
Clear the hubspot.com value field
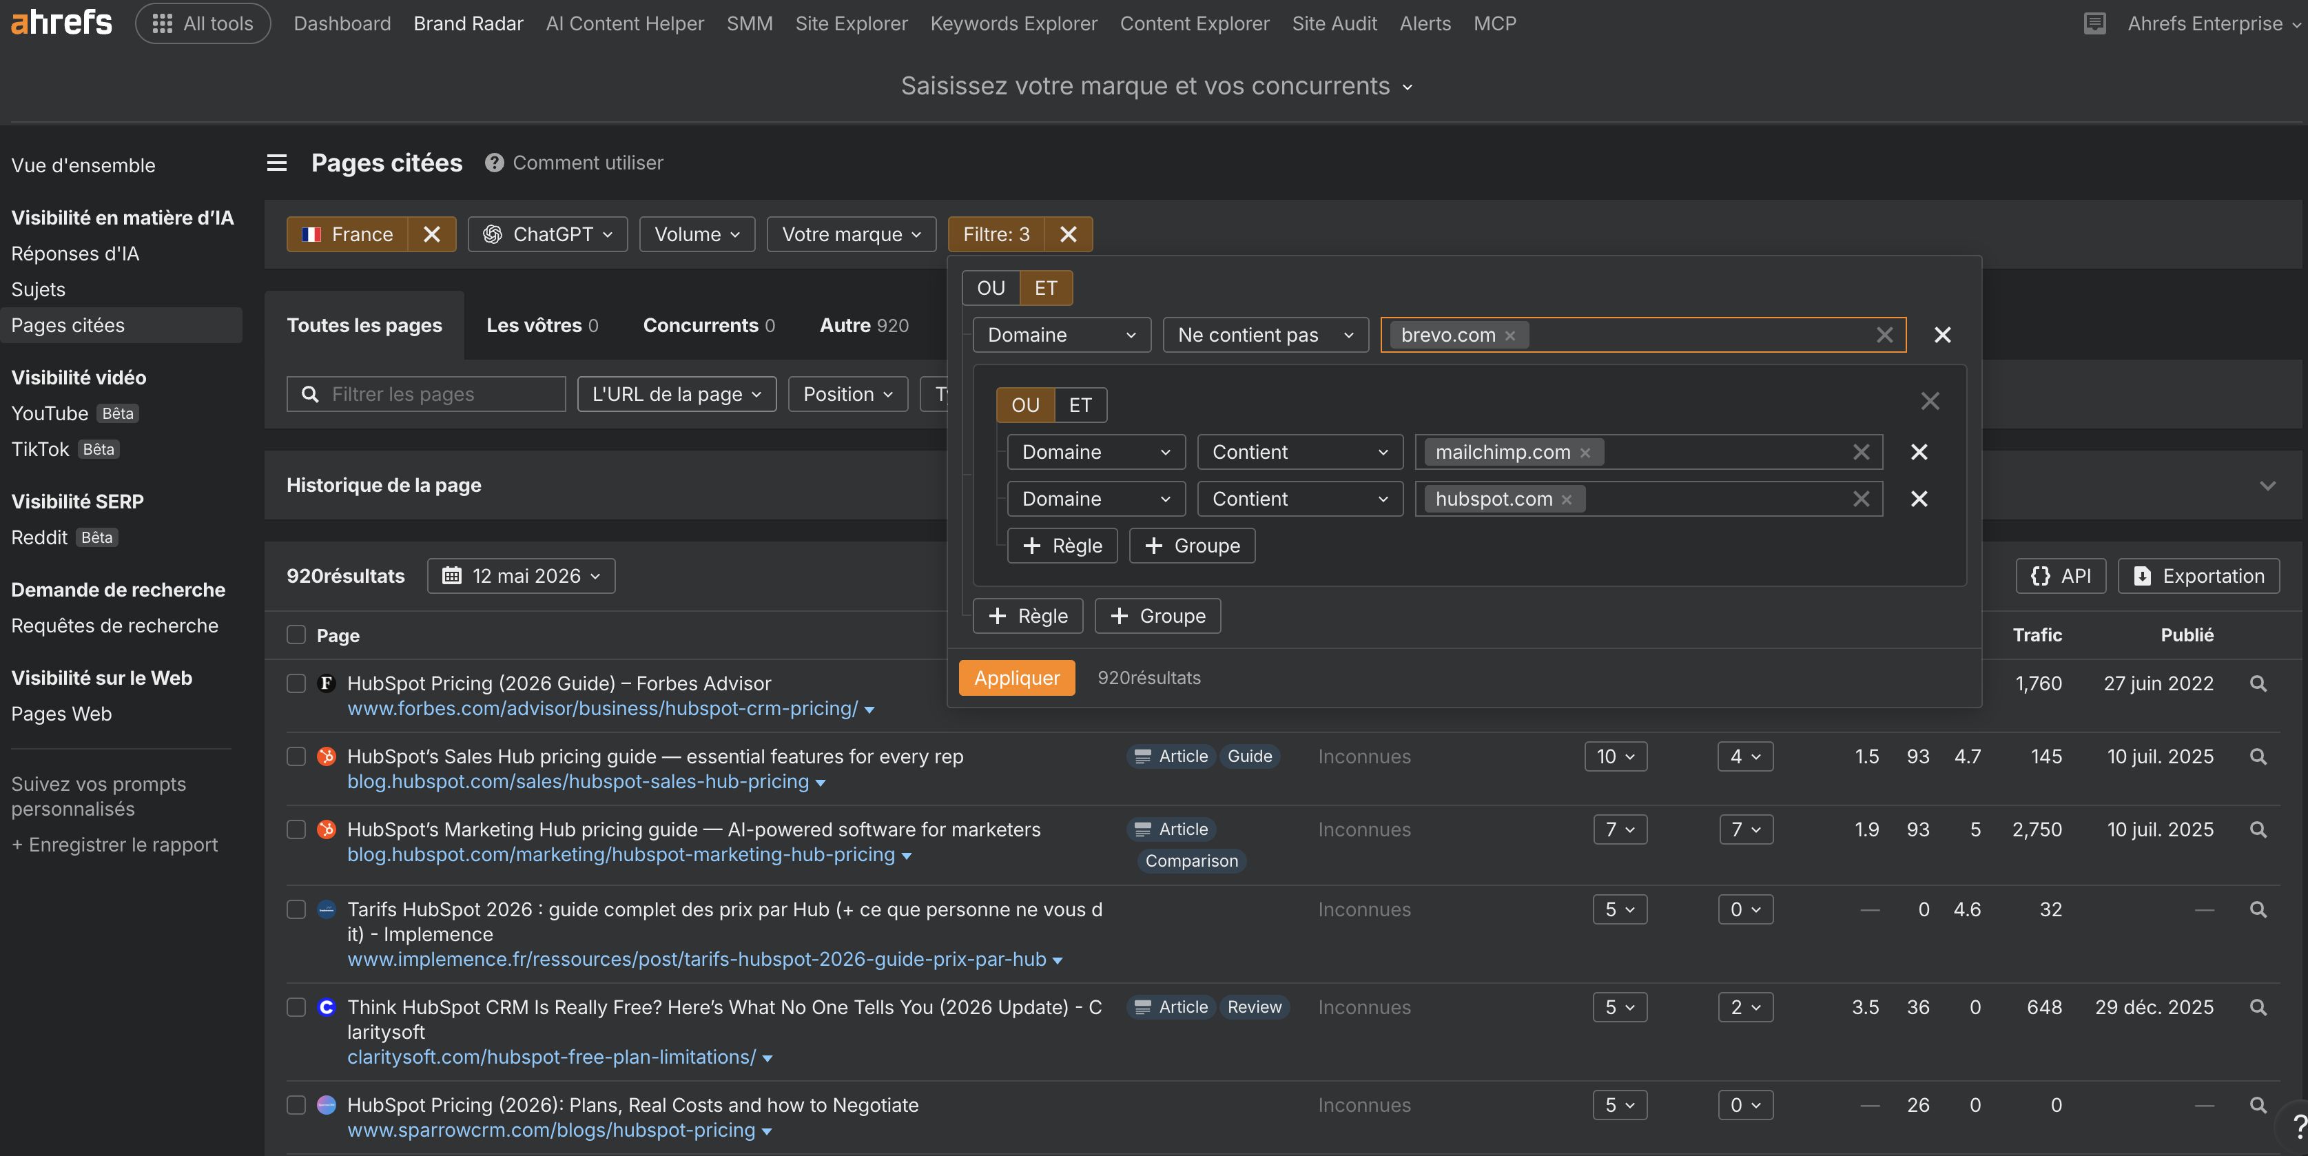pyautogui.click(x=1861, y=498)
